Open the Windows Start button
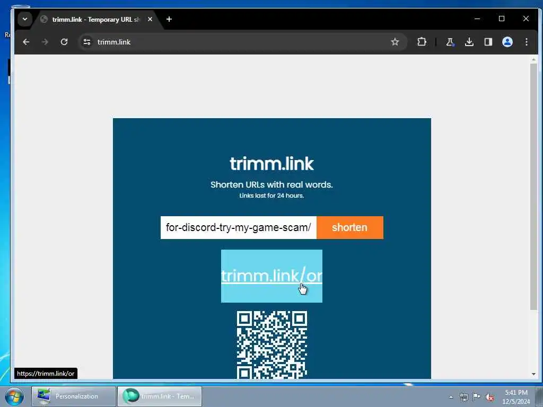The height and width of the screenshot is (407, 543). point(14,396)
